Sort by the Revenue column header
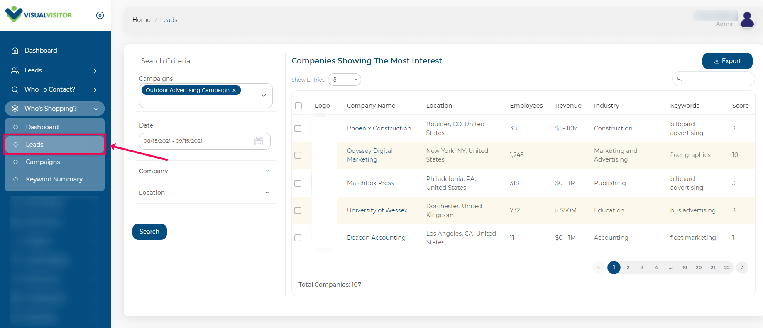The width and height of the screenshot is (763, 328). coord(568,106)
